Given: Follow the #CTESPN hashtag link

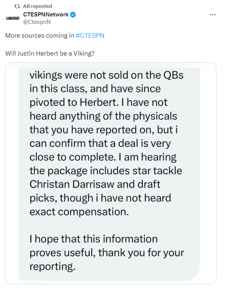Looking at the screenshot, I should [90, 35].
